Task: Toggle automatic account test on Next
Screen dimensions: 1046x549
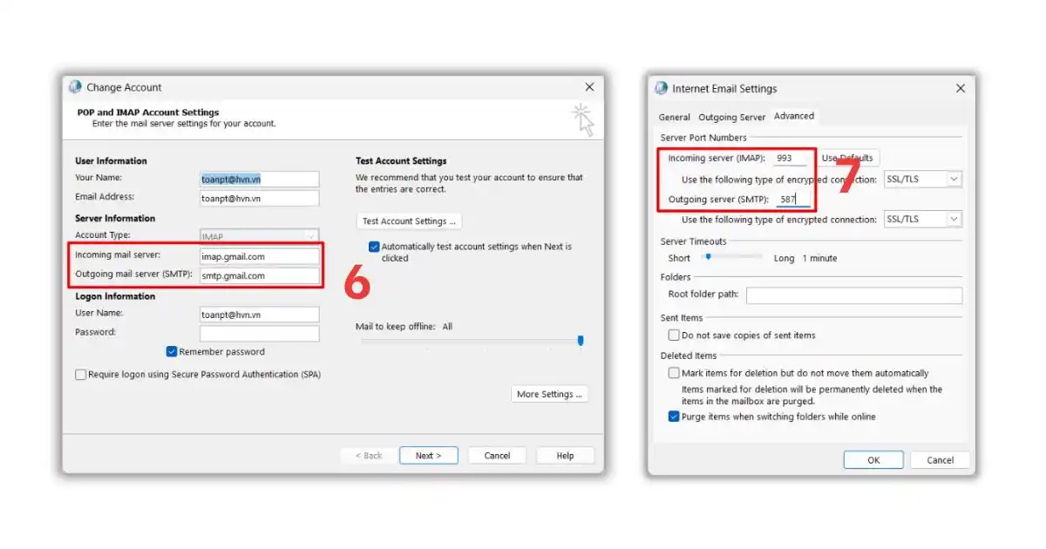Action: click(x=374, y=247)
